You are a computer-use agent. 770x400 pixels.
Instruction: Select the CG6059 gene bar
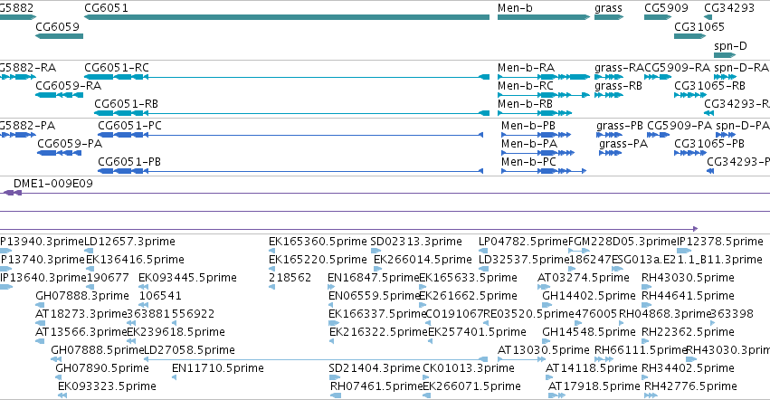60,36
